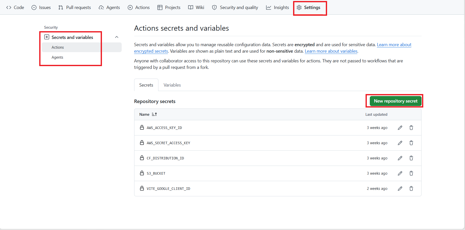Click the VITE_GOOGLE_CLIENT_ID secret name

click(168, 189)
